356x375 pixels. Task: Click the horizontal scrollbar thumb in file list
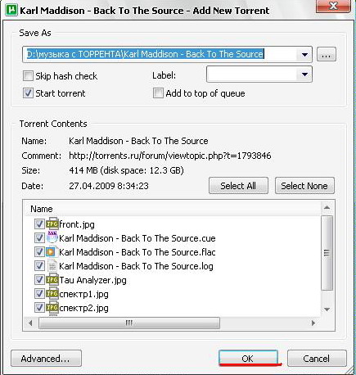(129, 323)
